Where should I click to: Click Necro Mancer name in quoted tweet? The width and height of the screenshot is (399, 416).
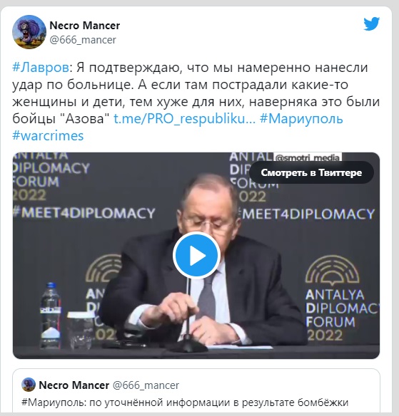click(74, 385)
